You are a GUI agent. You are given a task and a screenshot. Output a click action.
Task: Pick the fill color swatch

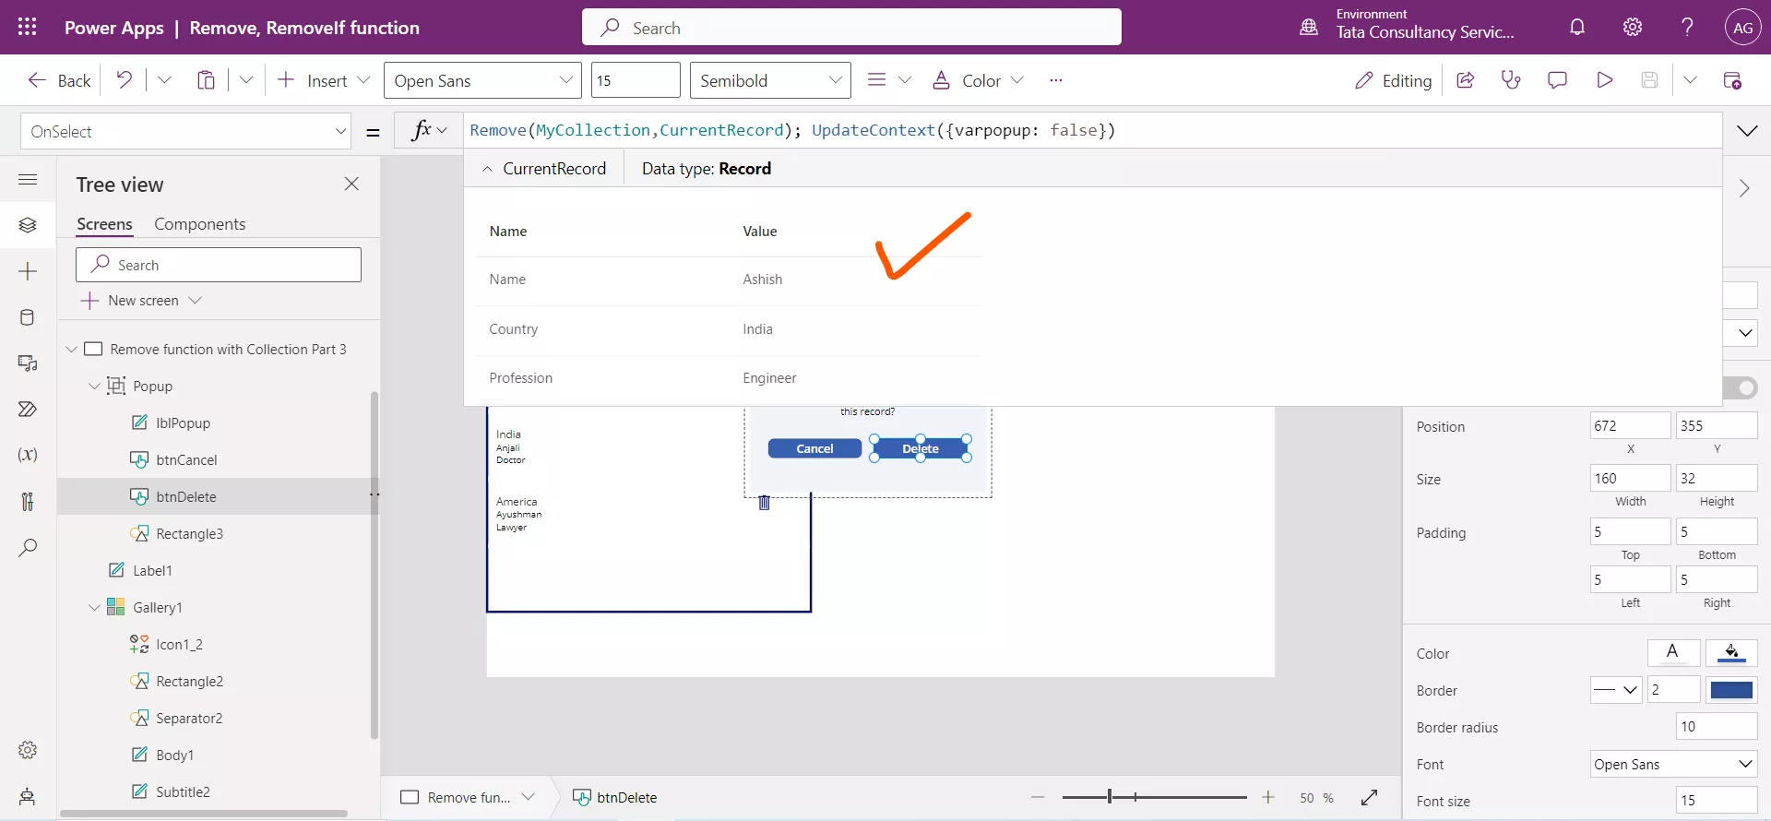(1731, 652)
